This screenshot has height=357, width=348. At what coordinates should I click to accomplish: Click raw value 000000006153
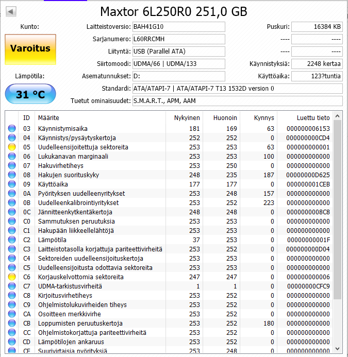tap(308, 129)
